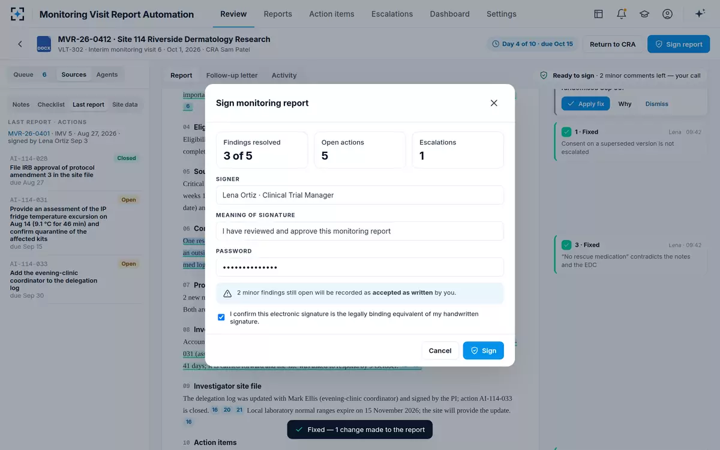This screenshot has height=450, width=720.
Task: Select action item AI-114-028
Action: (x=74, y=170)
